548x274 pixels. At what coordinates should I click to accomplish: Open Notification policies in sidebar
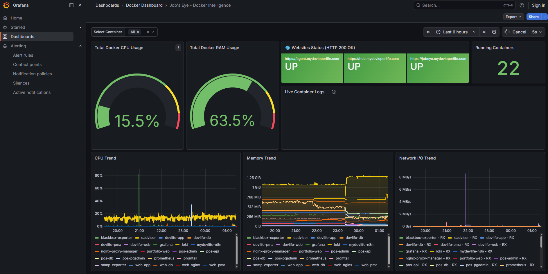[33, 74]
